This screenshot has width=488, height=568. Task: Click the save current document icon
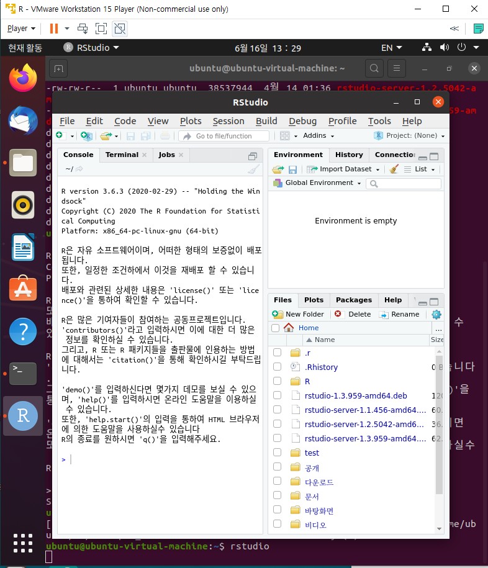click(130, 136)
